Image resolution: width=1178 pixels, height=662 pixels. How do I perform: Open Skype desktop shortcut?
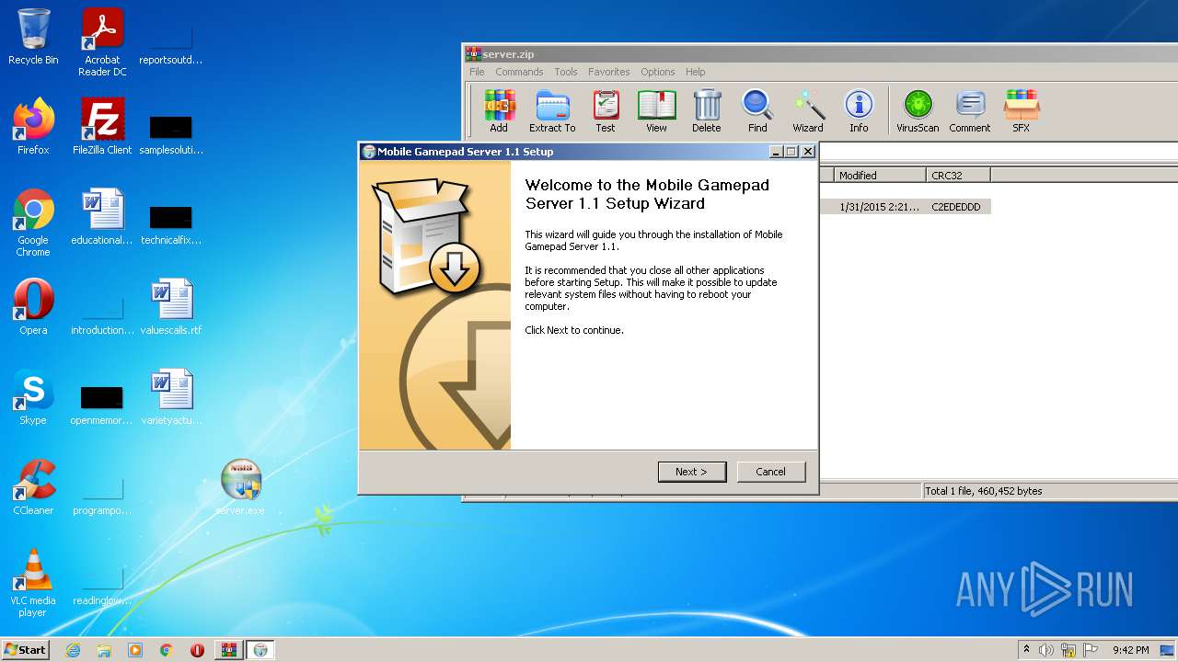[x=33, y=397]
